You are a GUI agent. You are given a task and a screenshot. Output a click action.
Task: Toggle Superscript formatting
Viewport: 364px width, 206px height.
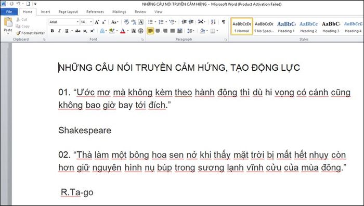(92, 31)
